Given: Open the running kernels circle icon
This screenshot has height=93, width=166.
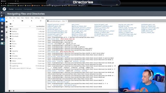Looking at the screenshot, I should tap(6, 27).
